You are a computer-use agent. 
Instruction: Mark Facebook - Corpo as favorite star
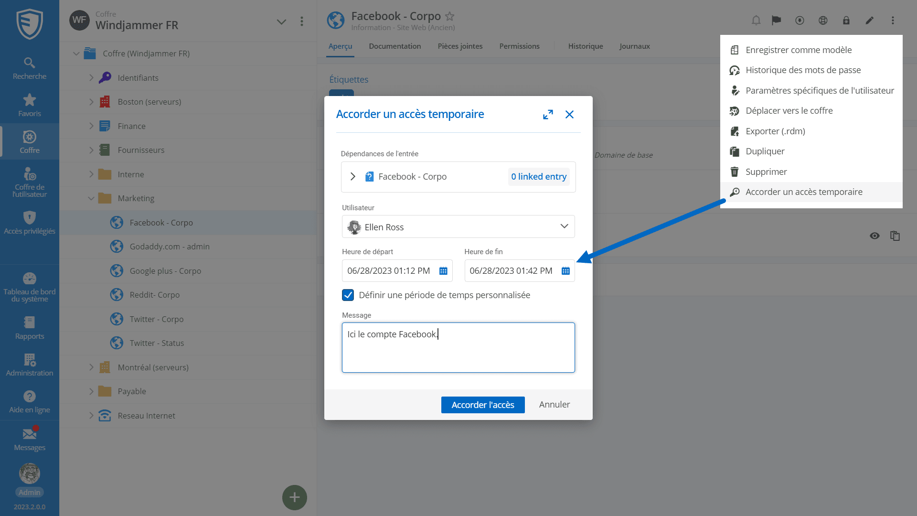coord(449,16)
